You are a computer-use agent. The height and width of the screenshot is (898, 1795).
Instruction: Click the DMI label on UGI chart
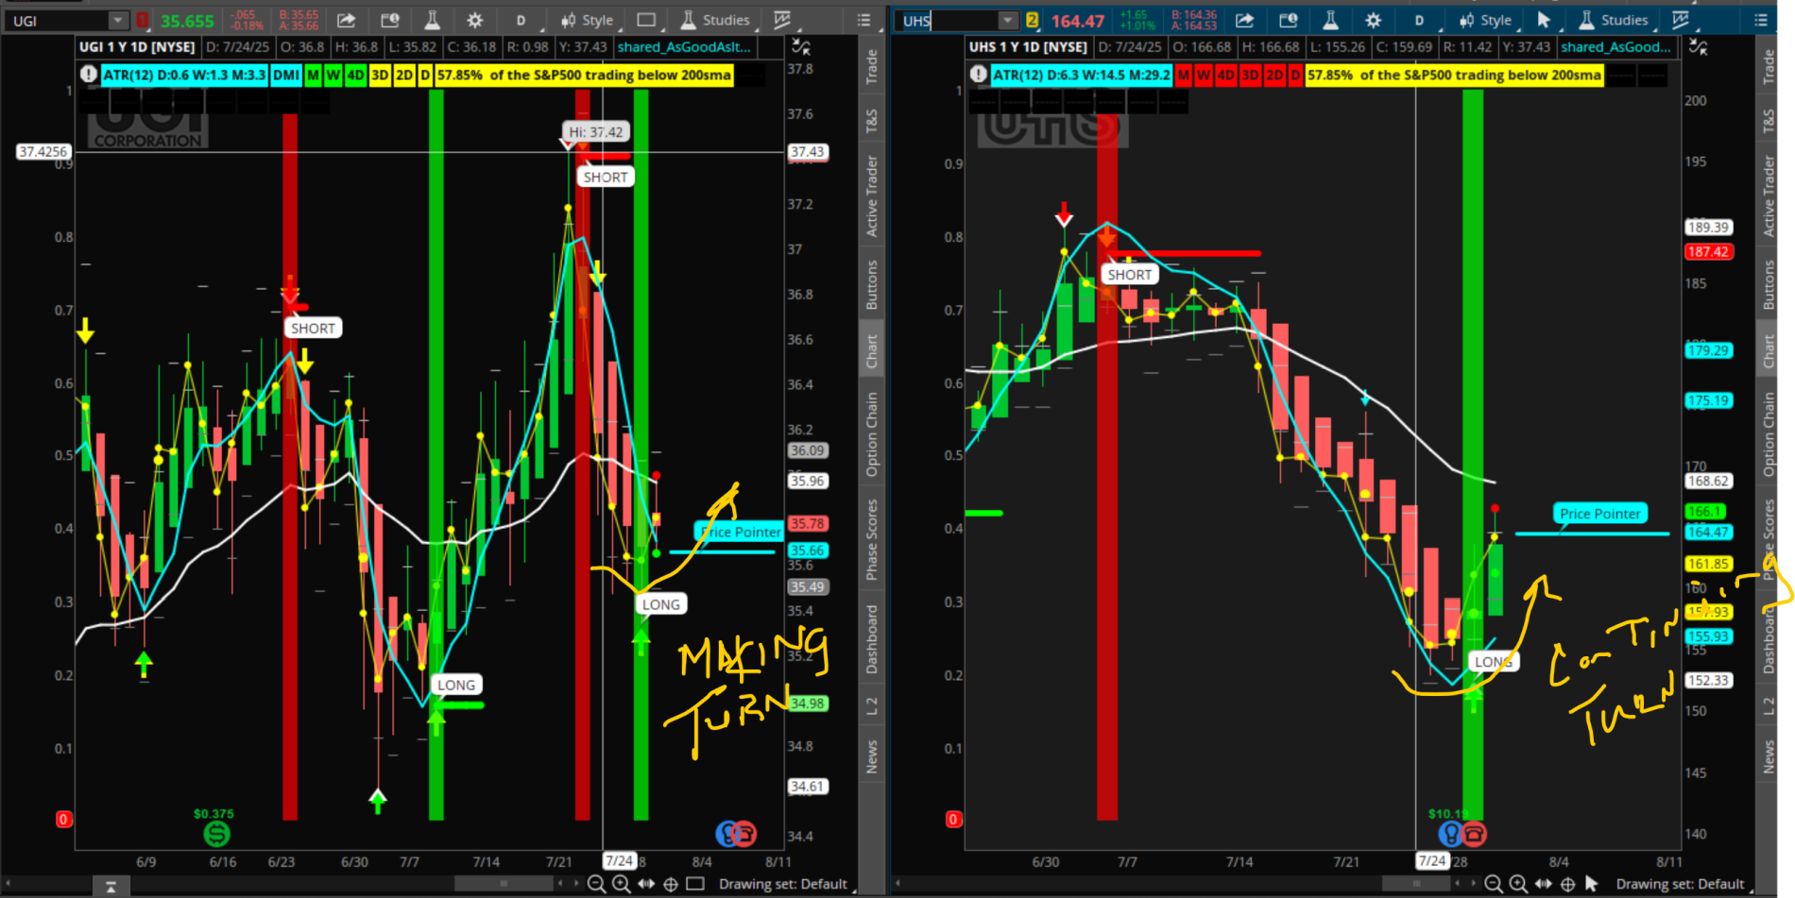tap(286, 75)
